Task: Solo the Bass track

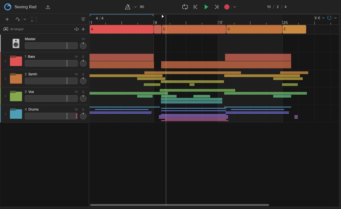Action: [83, 57]
